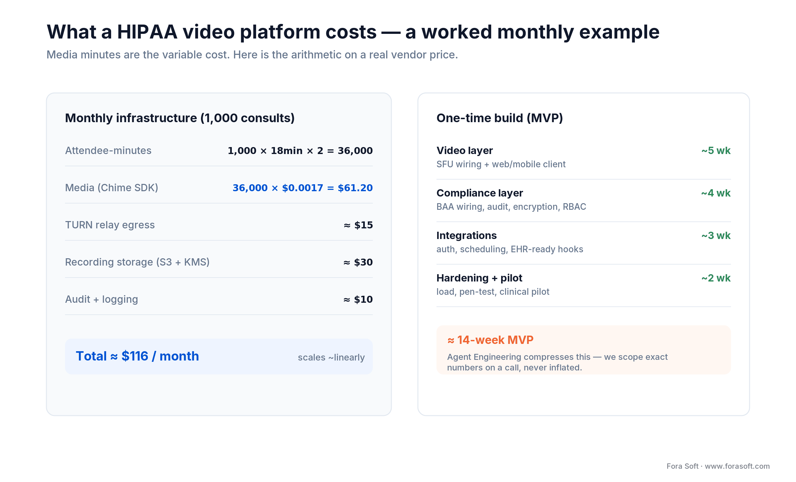Click 'SFU wiring + web/mobile client' description

(501, 164)
